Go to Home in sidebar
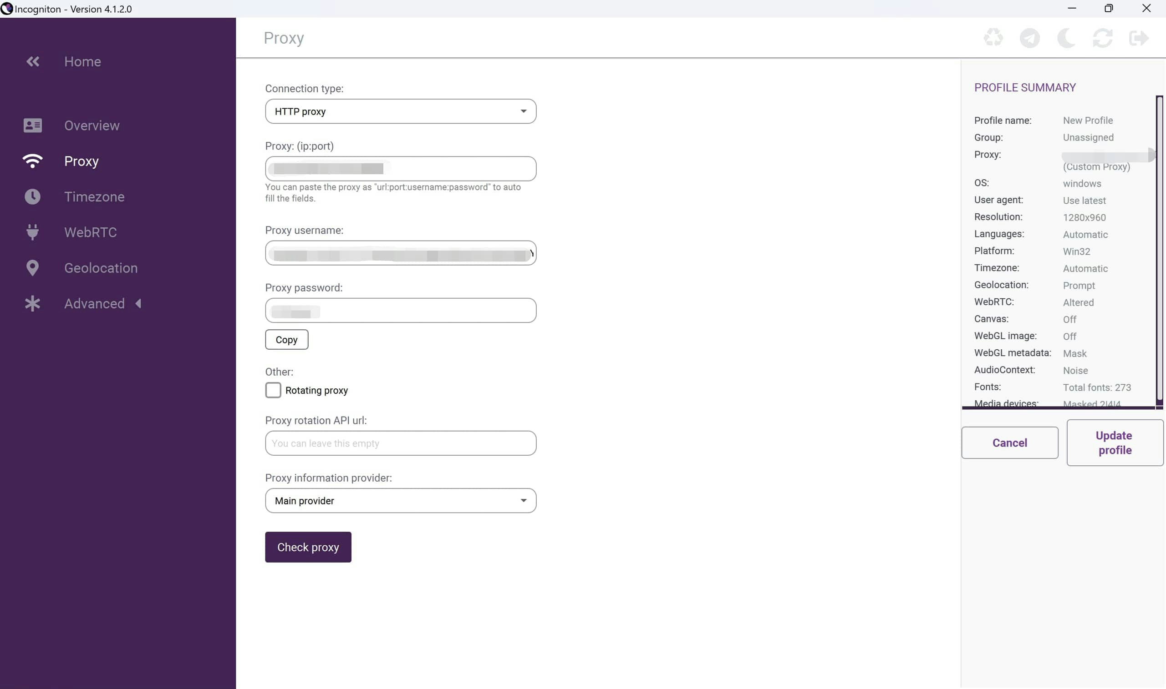This screenshot has height=689, width=1166. click(x=82, y=61)
